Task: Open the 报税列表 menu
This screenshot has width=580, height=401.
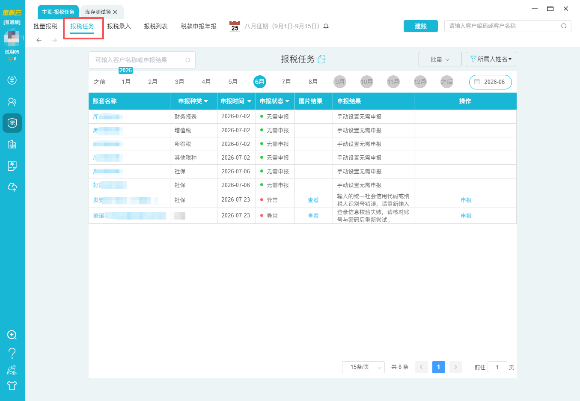Action: coord(156,26)
